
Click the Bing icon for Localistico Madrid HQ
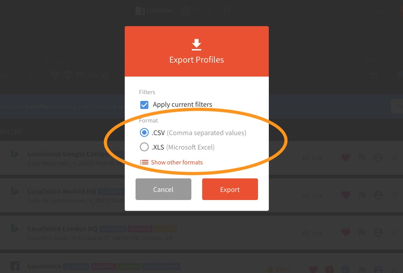pos(15,191)
